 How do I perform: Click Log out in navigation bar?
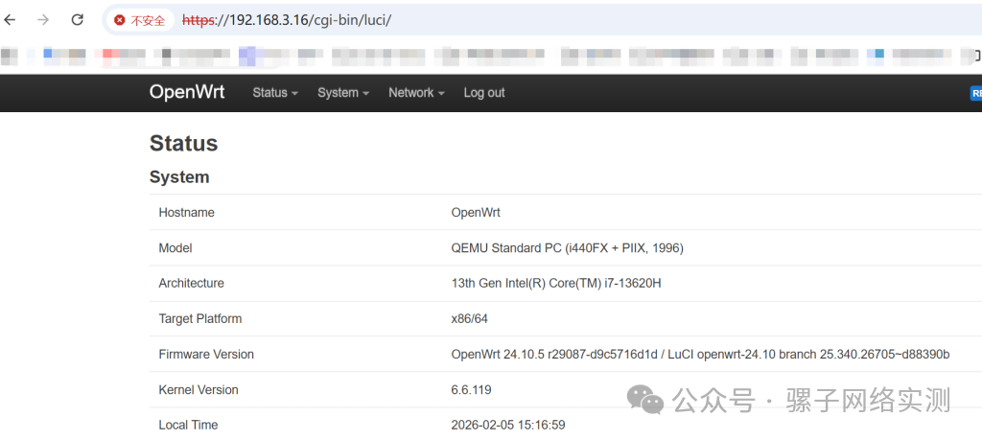(x=484, y=93)
